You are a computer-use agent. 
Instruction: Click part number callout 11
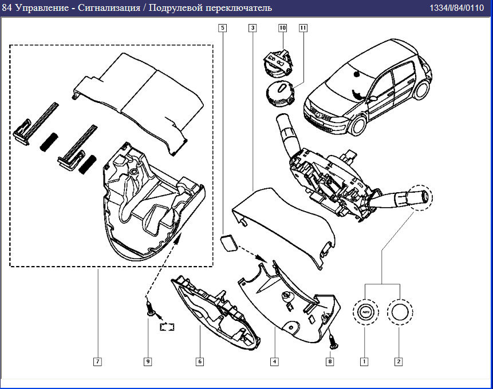[x=303, y=28]
